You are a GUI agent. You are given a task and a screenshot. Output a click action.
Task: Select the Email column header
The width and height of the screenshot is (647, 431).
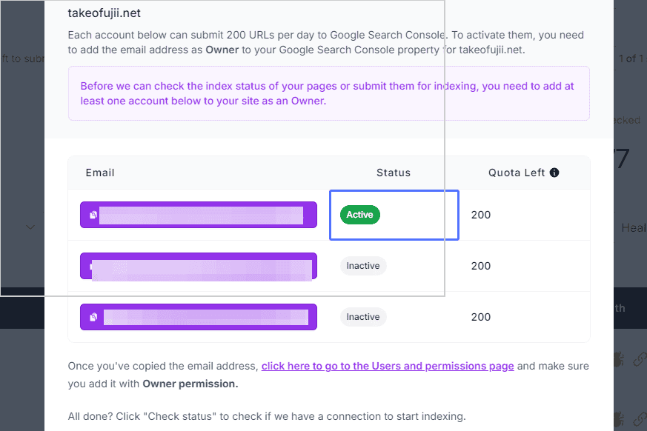100,173
